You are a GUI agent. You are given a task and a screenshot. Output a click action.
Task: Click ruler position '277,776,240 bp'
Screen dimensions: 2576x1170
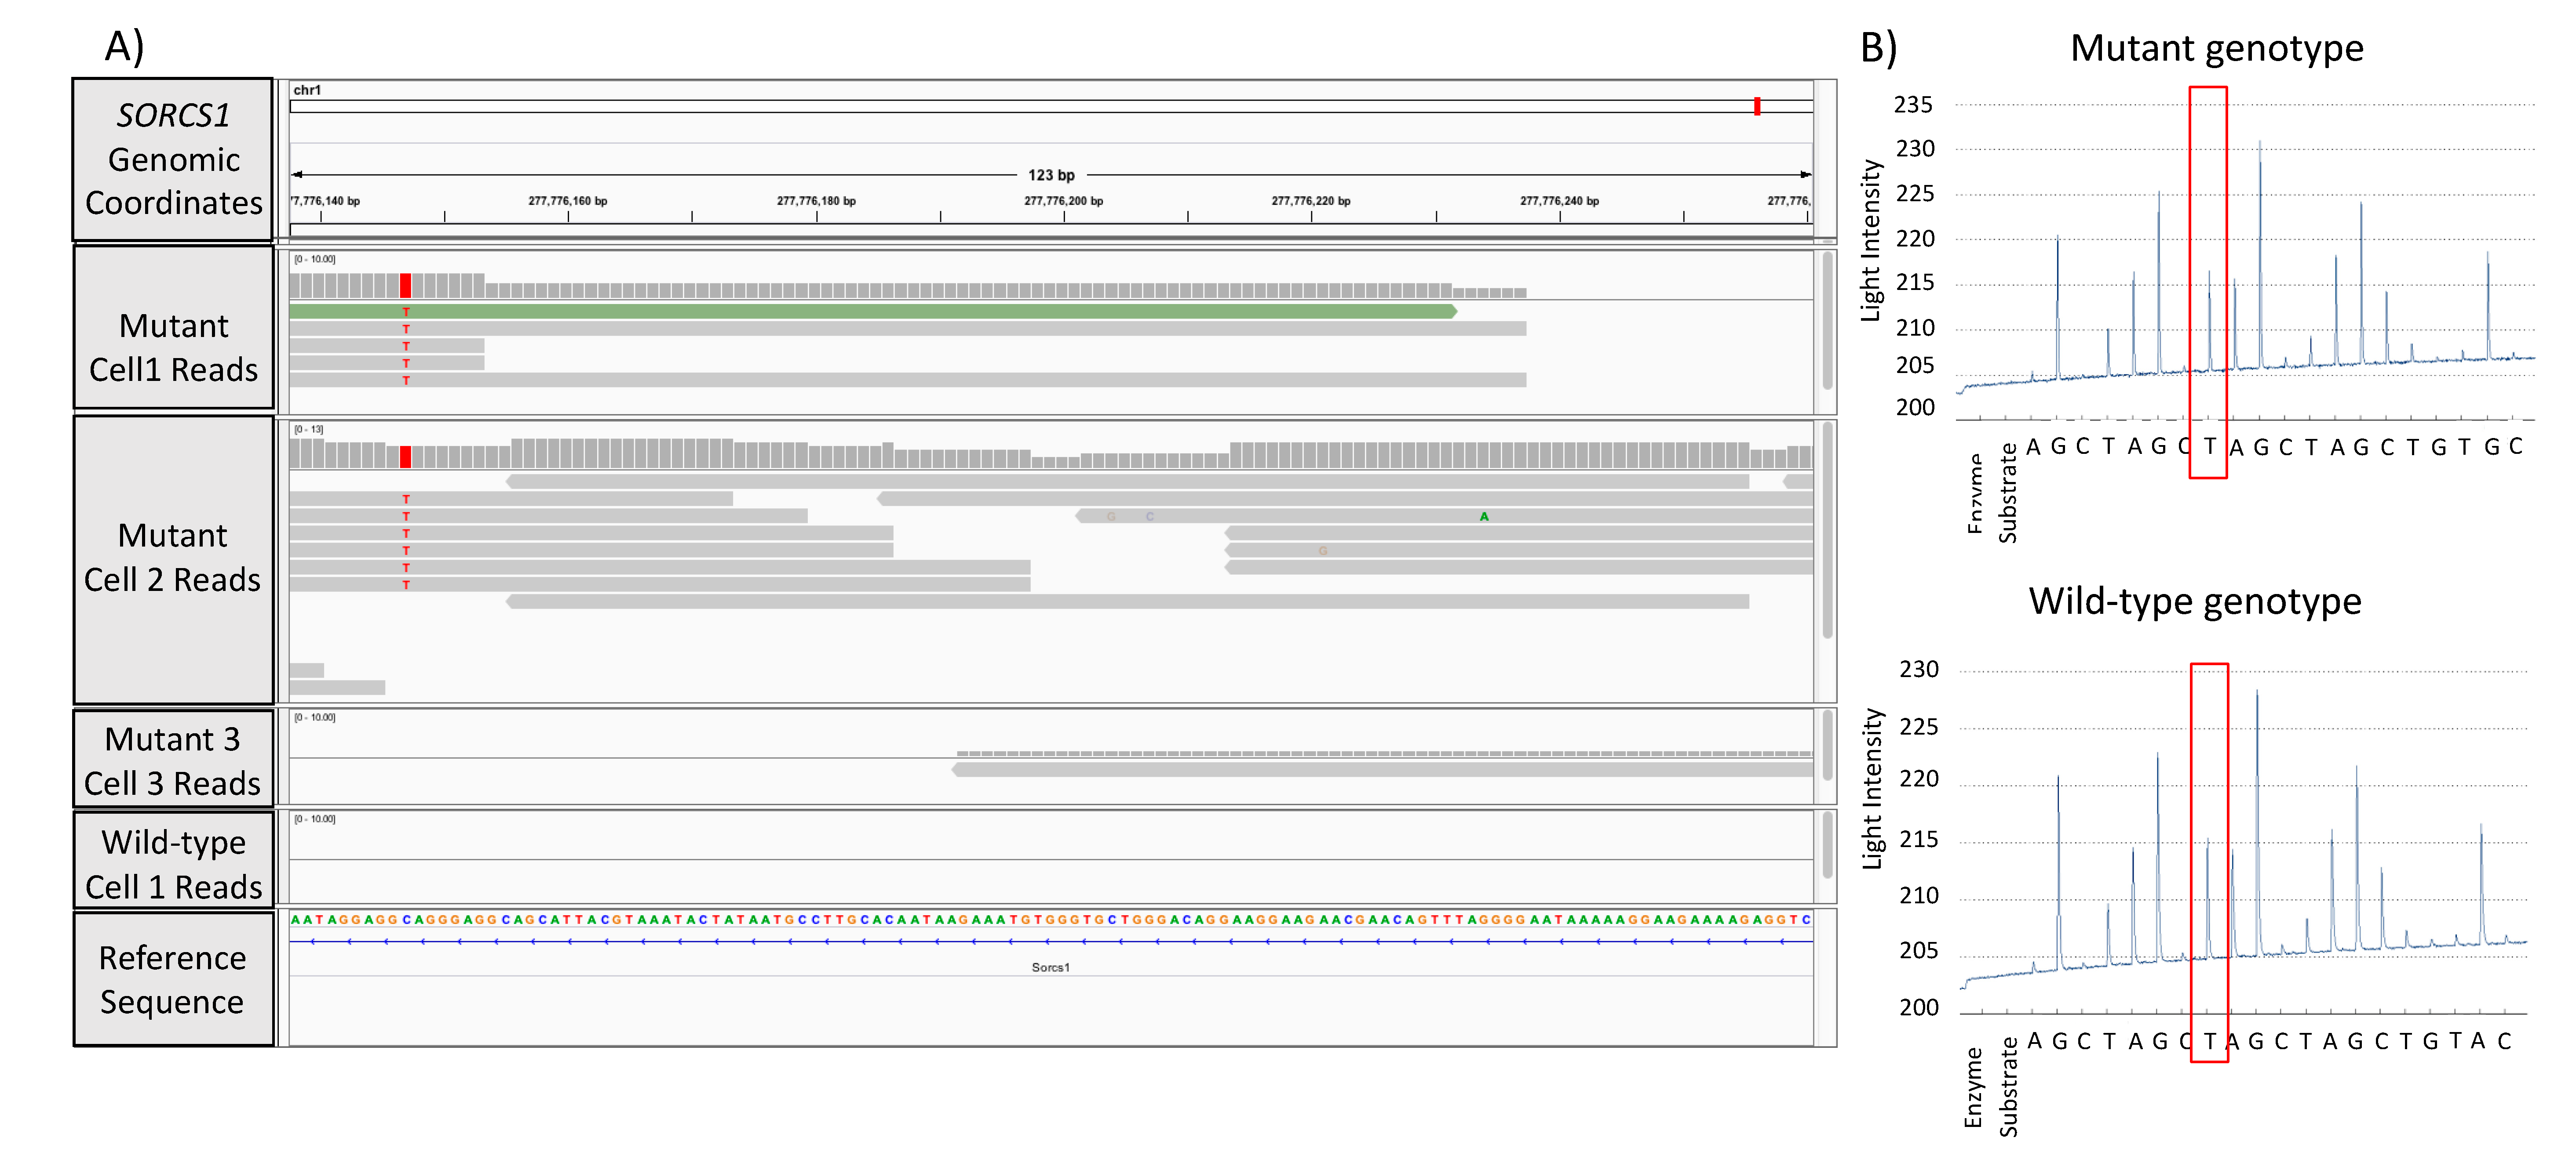(x=1559, y=201)
